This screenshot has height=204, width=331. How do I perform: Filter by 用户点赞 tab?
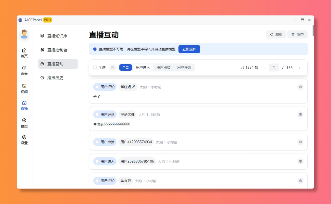pyautogui.click(x=163, y=67)
